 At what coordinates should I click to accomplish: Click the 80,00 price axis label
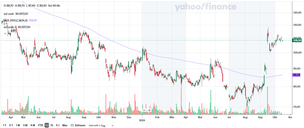tap(297, 87)
